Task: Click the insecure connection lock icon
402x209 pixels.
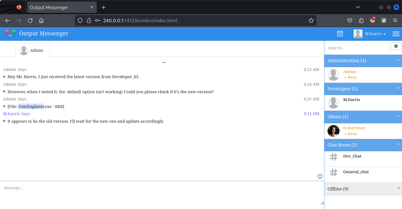Action: [x=89, y=20]
